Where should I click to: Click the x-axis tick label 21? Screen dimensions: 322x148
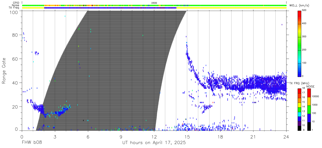[253, 137]
